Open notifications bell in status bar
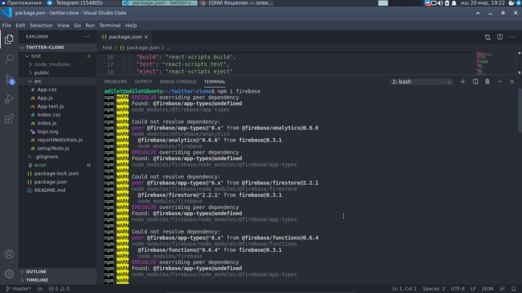 pyautogui.click(x=514, y=289)
